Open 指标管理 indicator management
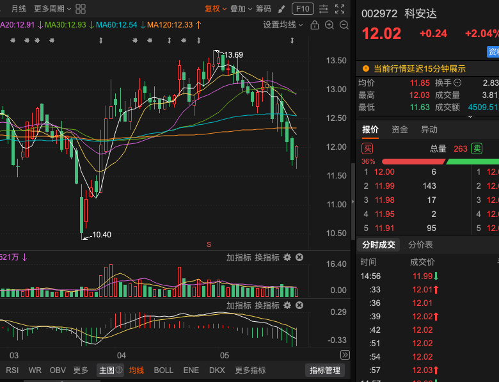Screen dimensions: 499x382 tap(325, 370)
